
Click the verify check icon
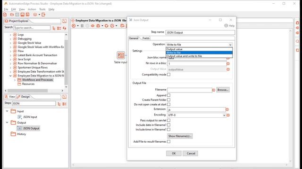[112, 26]
